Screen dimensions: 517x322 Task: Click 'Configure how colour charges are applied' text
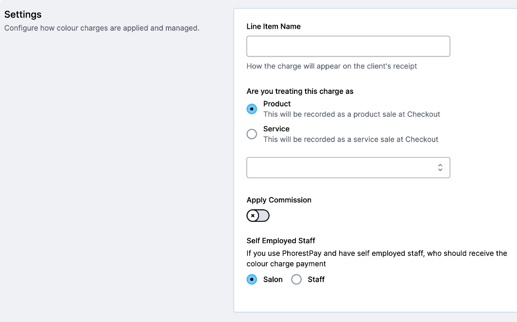pyautogui.click(x=102, y=28)
